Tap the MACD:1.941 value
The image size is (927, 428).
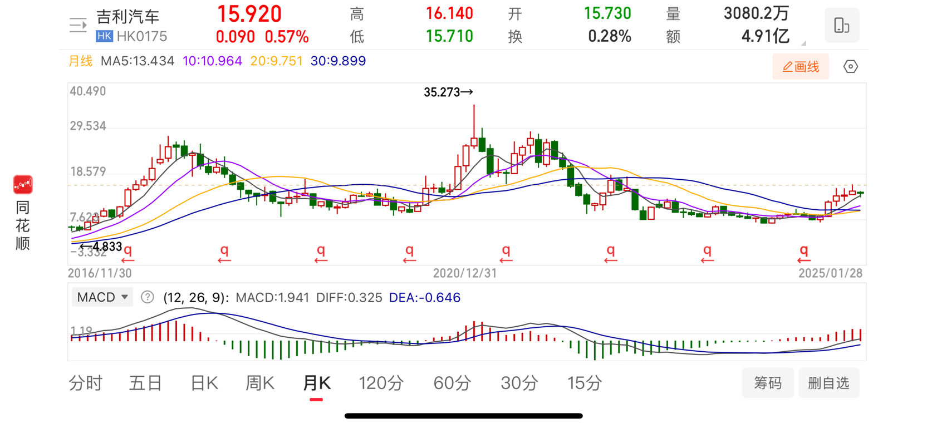[272, 297]
